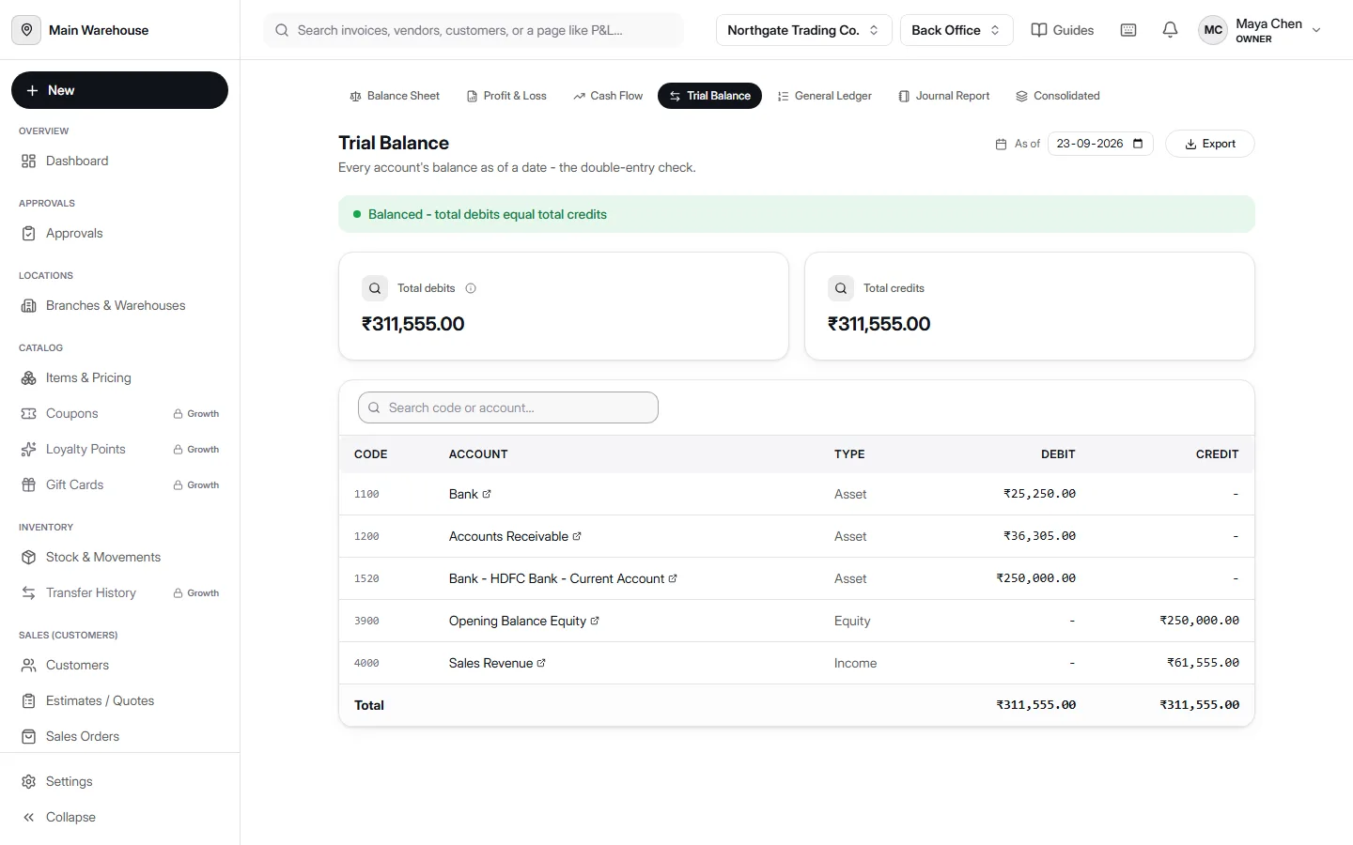The height and width of the screenshot is (845, 1353).
Task: Click the ₹61,555.00 credit value
Action: click(1203, 663)
